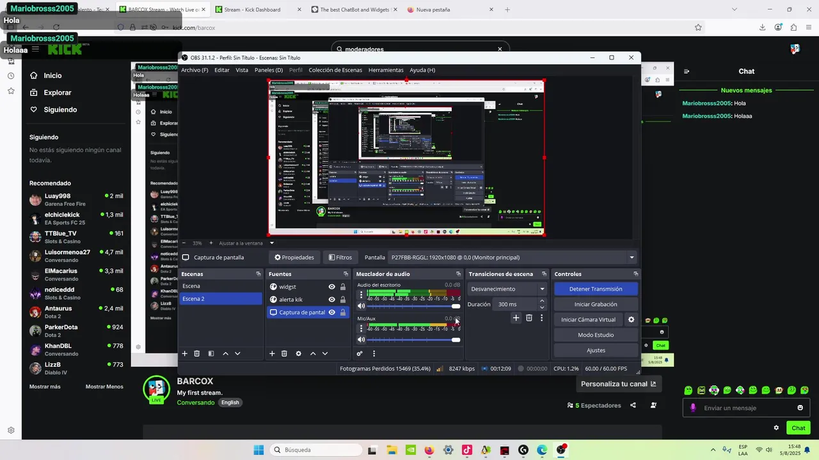Toggle visibility of alerta kik source
The width and height of the screenshot is (819, 460).
pyautogui.click(x=331, y=300)
